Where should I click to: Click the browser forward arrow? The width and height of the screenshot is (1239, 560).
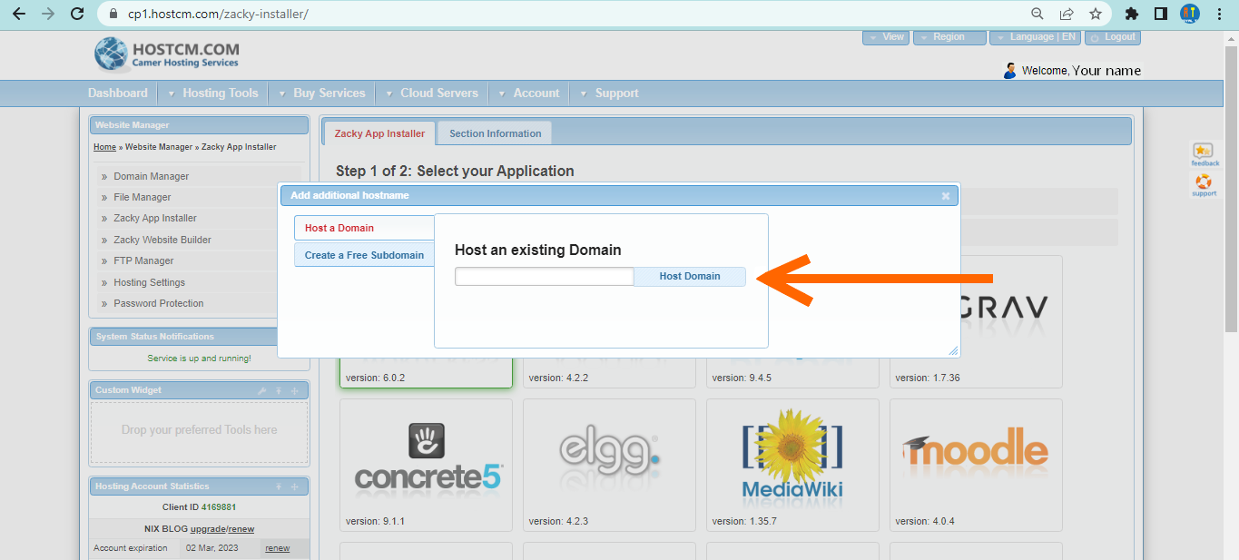click(x=48, y=14)
